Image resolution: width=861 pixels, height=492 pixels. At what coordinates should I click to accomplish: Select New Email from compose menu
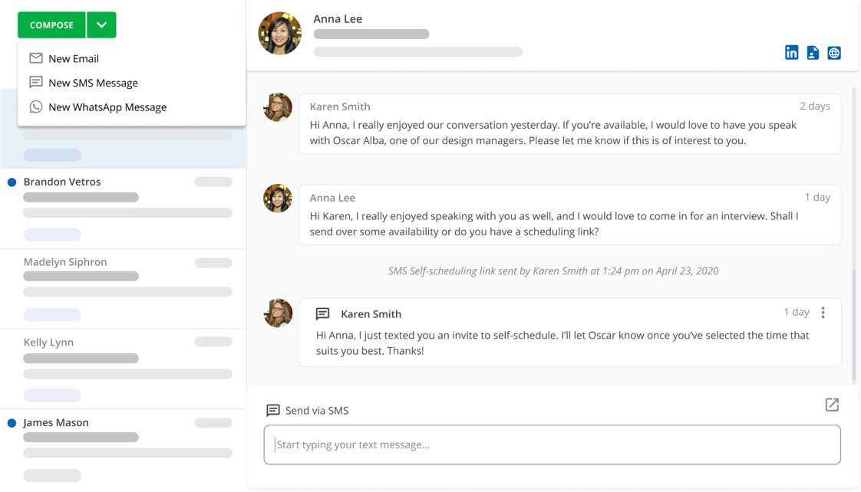click(x=74, y=59)
